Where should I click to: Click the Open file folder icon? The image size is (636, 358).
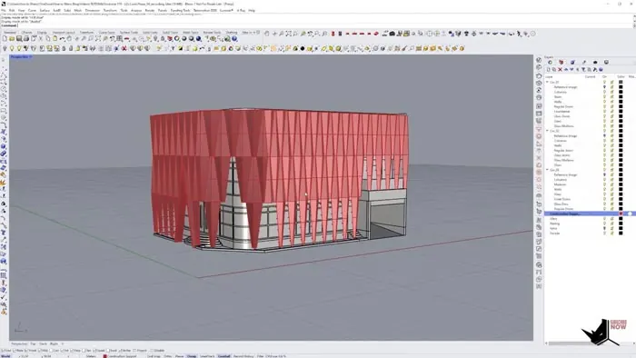[12, 39]
